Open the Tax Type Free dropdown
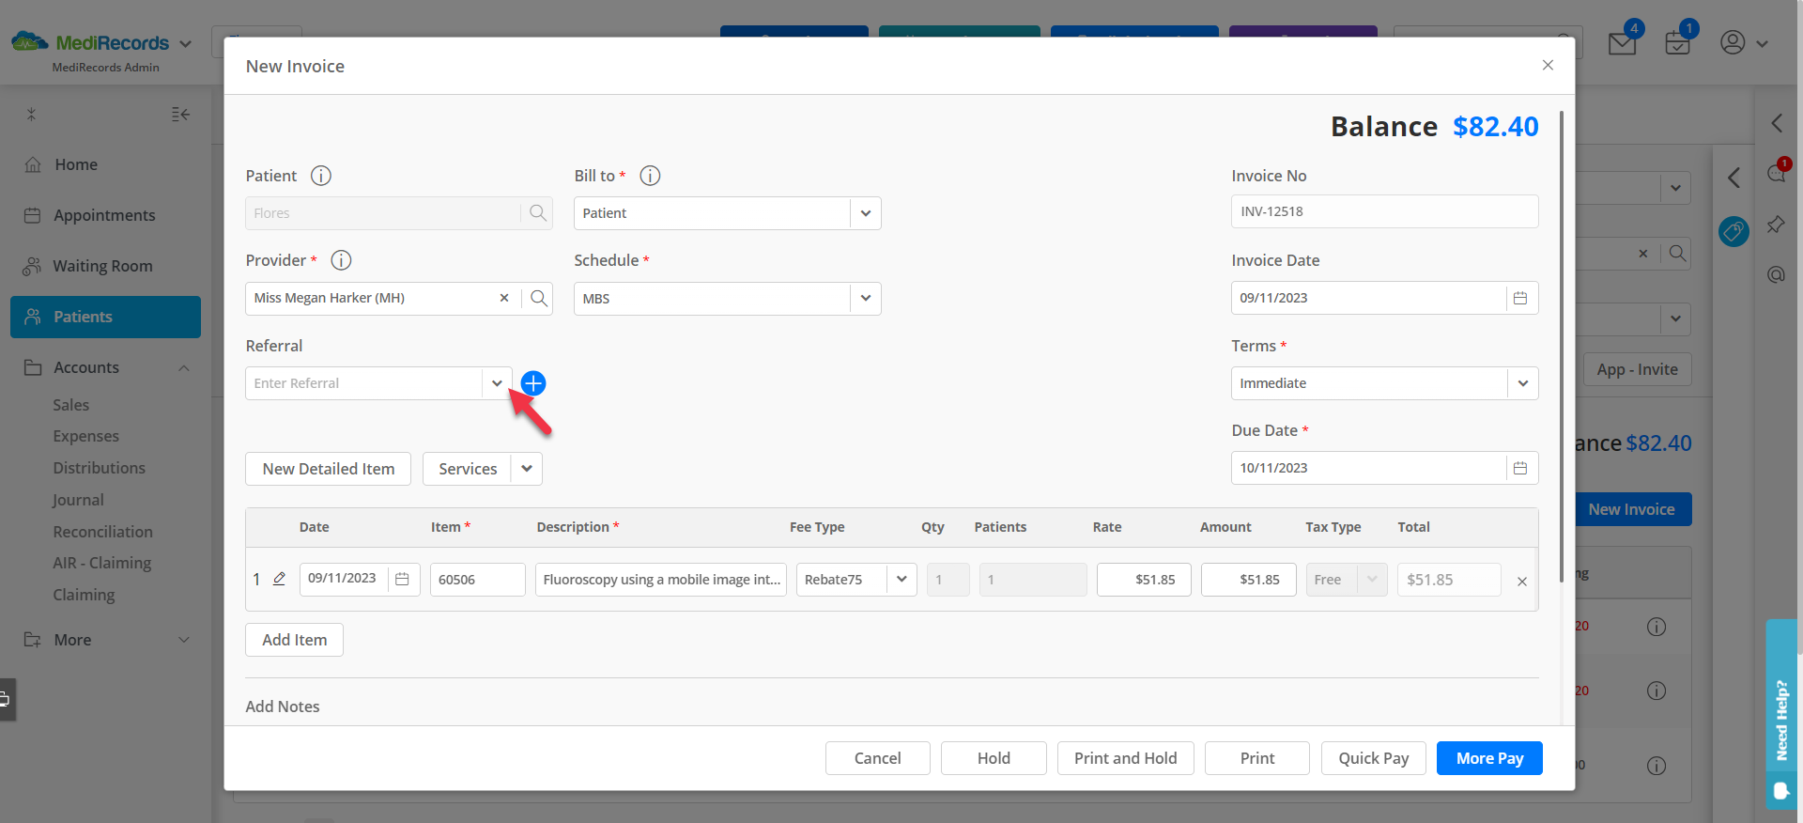Image resolution: width=1803 pixels, height=823 pixels. tap(1372, 580)
